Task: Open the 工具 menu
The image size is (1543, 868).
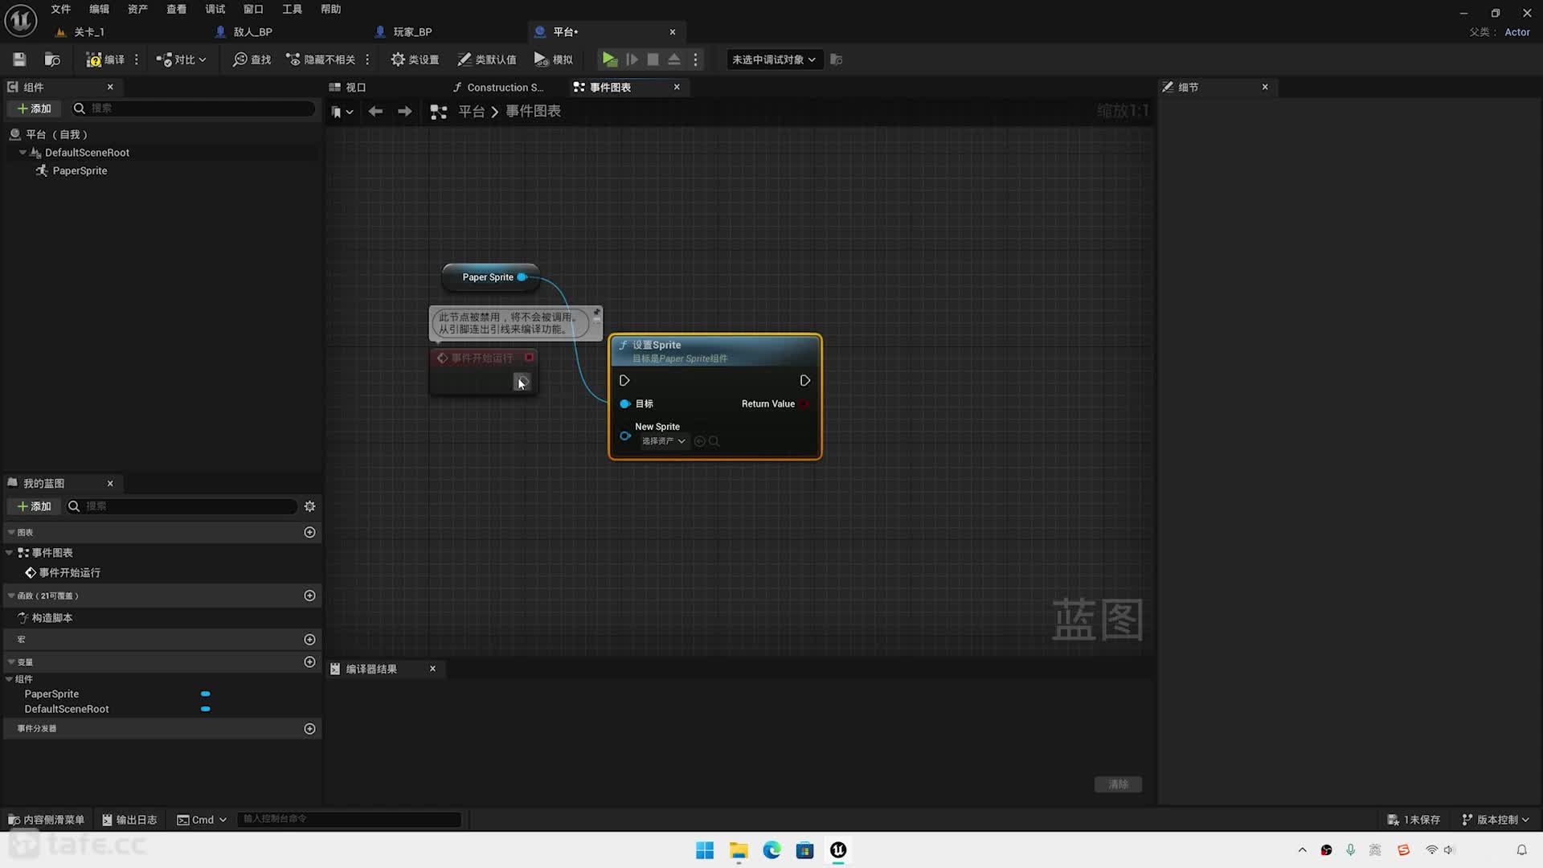Action: (292, 9)
